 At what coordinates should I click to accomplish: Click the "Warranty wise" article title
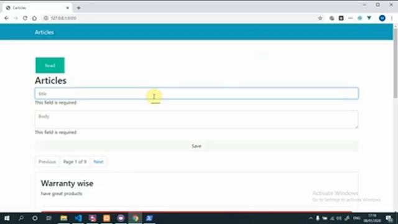(x=67, y=184)
